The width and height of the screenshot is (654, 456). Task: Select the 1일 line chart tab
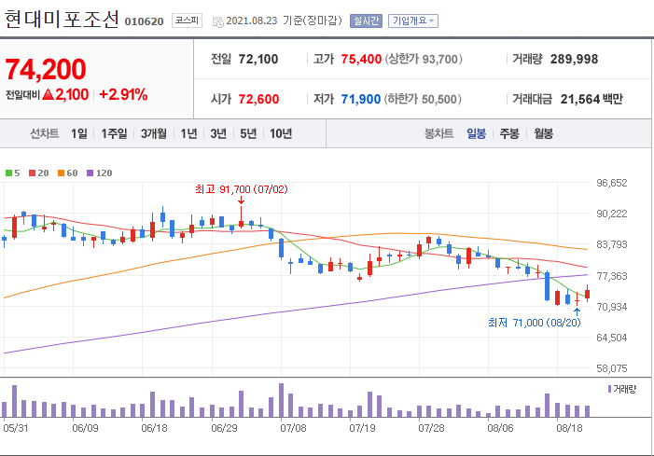[x=78, y=133]
